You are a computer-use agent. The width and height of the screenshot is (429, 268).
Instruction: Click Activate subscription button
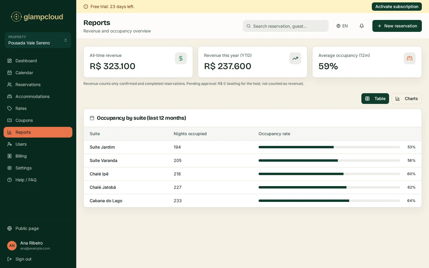tap(397, 7)
